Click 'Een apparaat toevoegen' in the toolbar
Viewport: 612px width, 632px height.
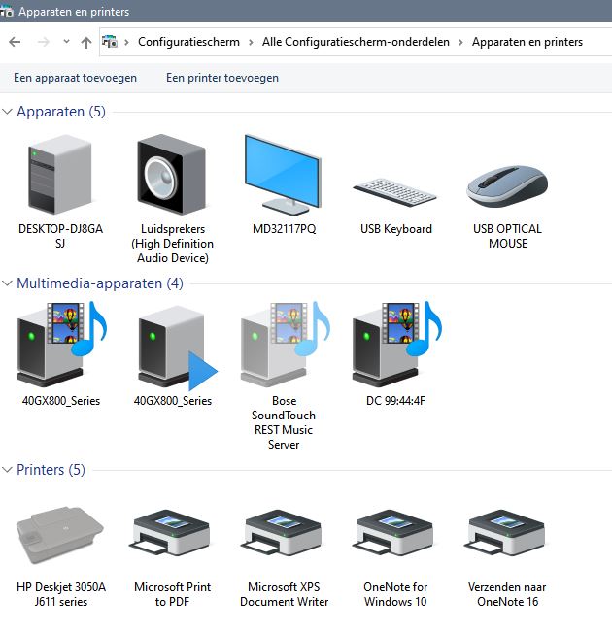(75, 78)
